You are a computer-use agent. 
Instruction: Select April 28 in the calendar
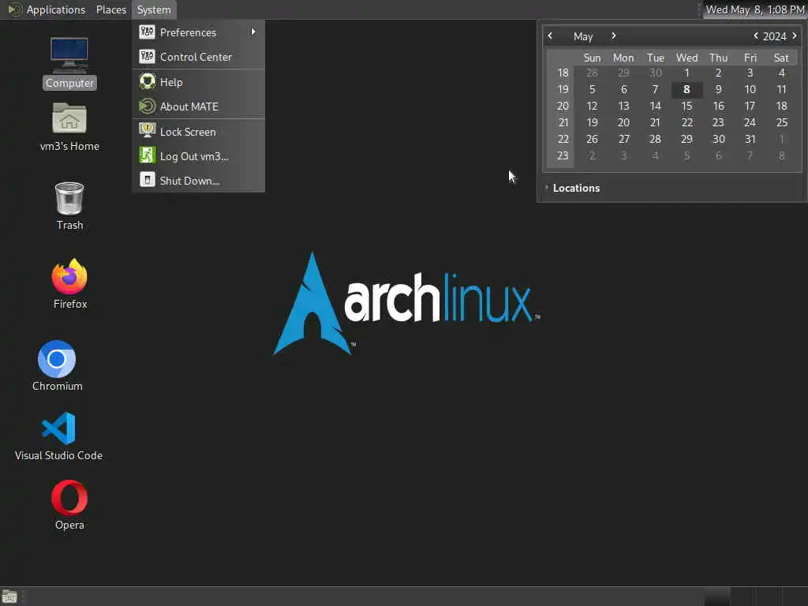tap(592, 73)
